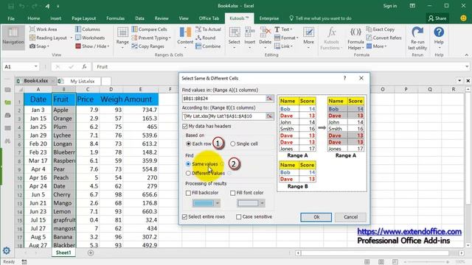Expand font color picker dropdown arrow
472x265 pixels.
point(262,203)
